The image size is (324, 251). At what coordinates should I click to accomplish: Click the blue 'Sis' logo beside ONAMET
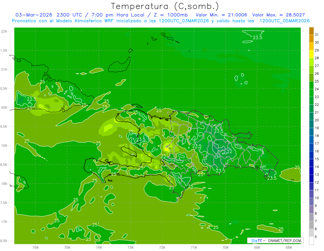point(254,240)
